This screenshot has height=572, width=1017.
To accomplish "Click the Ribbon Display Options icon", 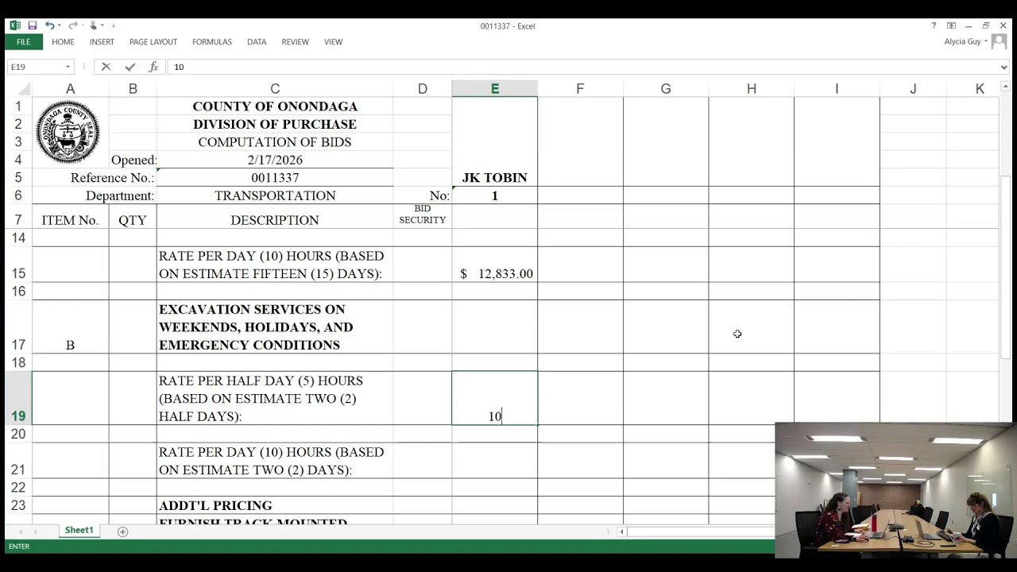I will click(x=951, y=25).
